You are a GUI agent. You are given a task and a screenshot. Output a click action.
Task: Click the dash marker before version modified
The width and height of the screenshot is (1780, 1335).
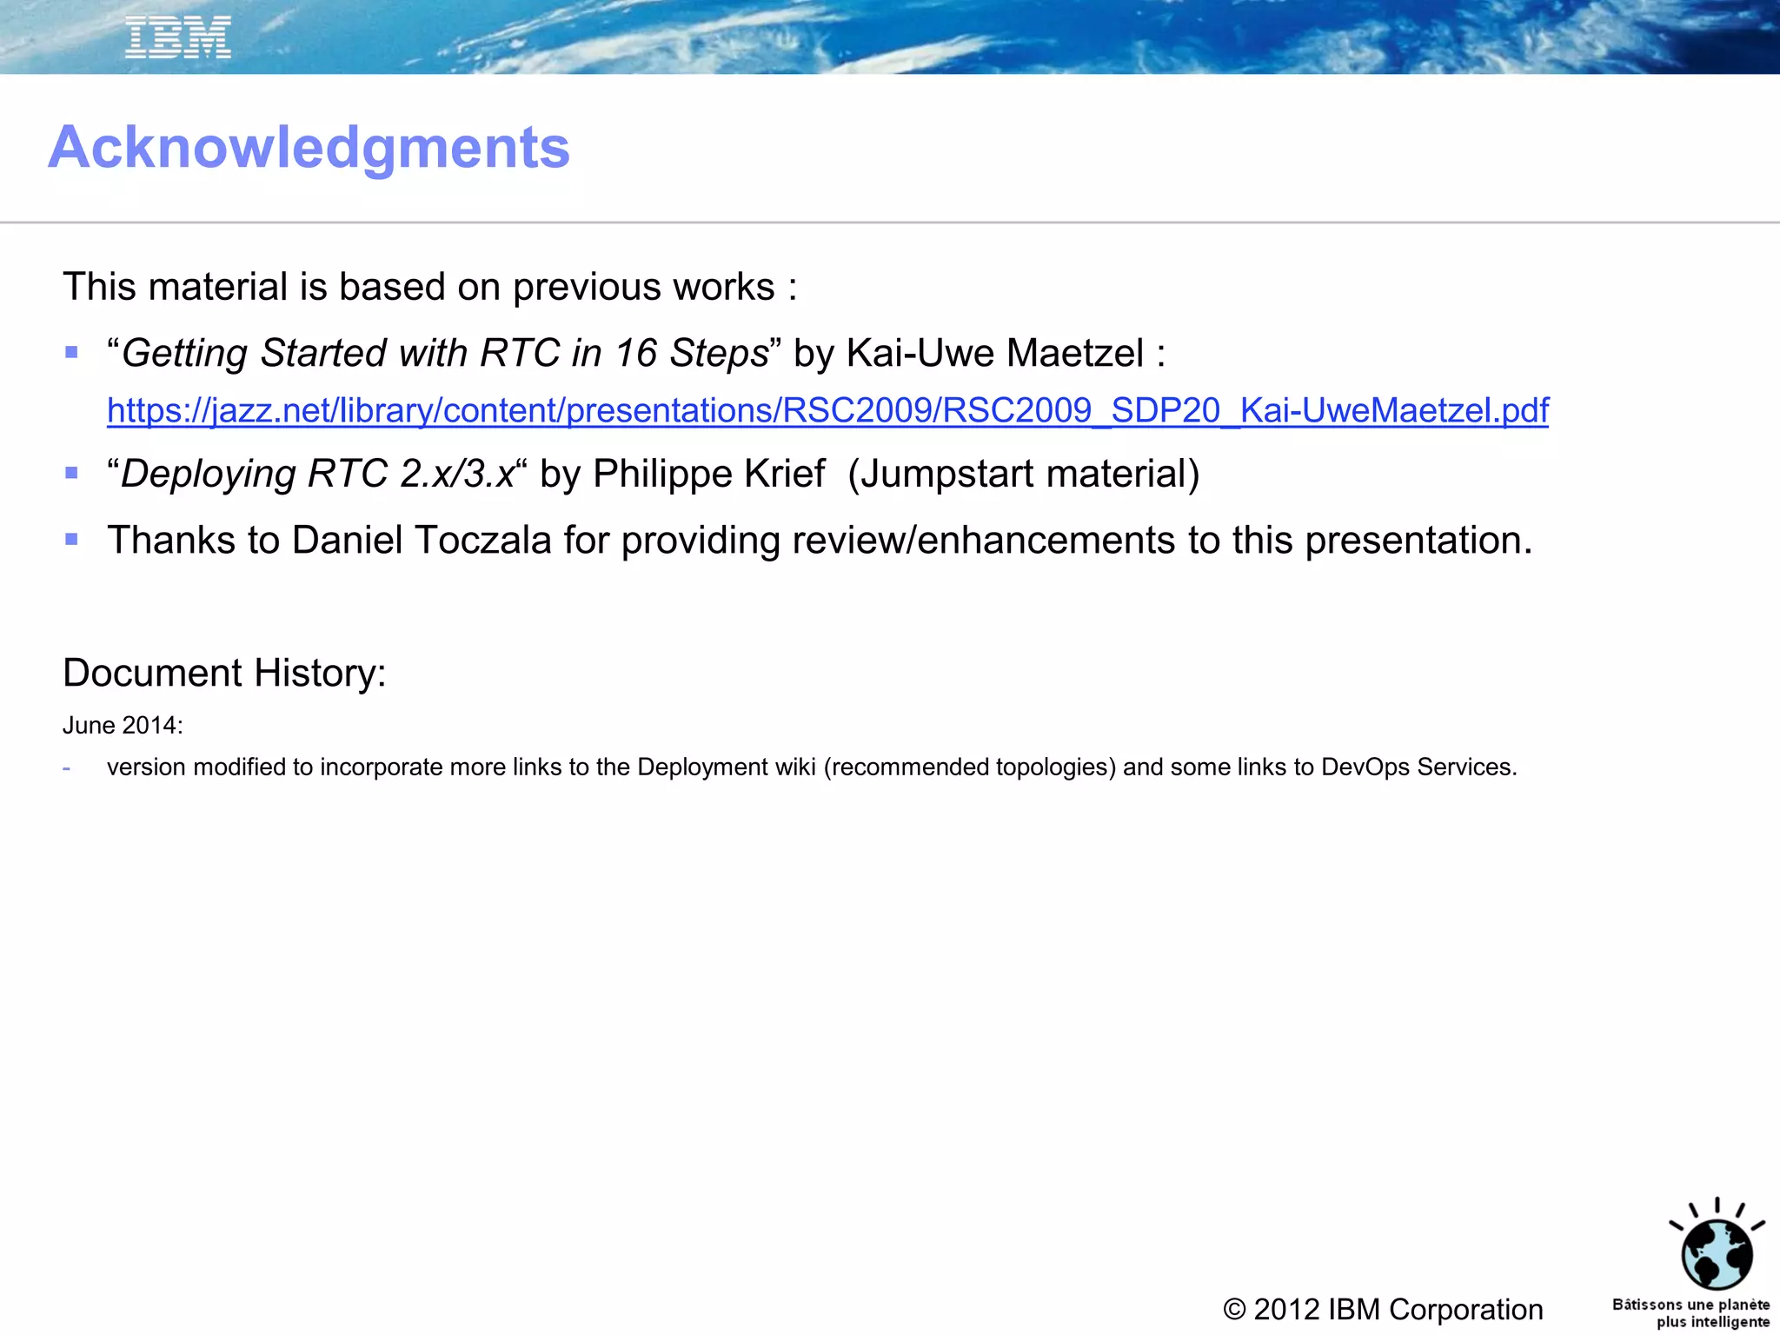coord(67,768)
